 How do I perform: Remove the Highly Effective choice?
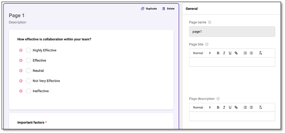coord(21,50)
